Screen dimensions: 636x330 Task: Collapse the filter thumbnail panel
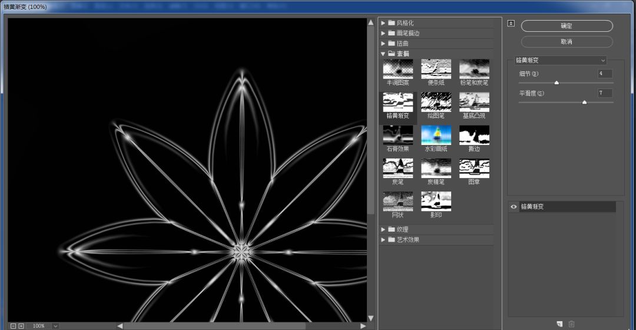pyautogui.click(x=511, y=24)
